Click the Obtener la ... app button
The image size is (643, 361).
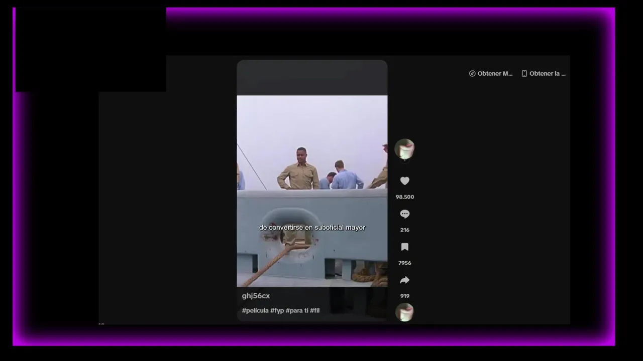tap(543, 74)
